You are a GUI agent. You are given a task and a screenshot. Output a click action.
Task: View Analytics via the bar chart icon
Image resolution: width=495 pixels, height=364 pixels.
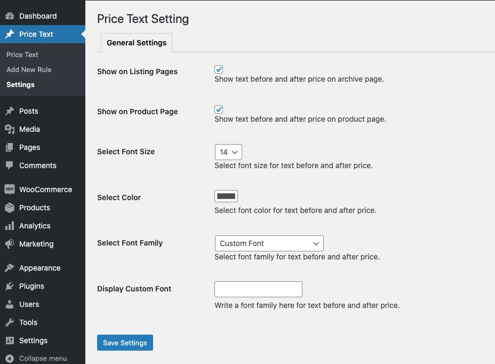pos(11,226)
